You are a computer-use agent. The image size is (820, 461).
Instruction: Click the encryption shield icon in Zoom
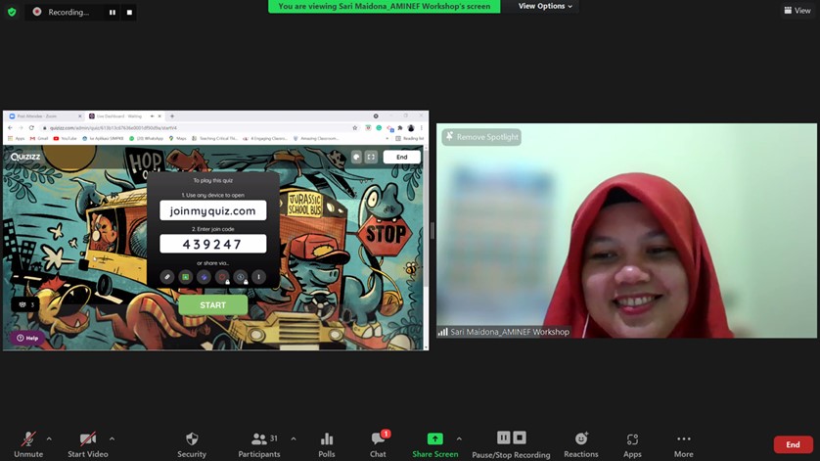point(12,12)
